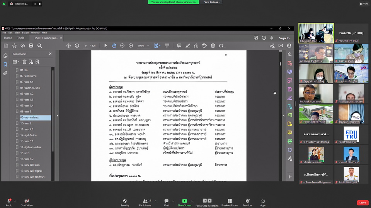Expand the Chat options caret
The image size is (371, 208).
click(173, 201)
